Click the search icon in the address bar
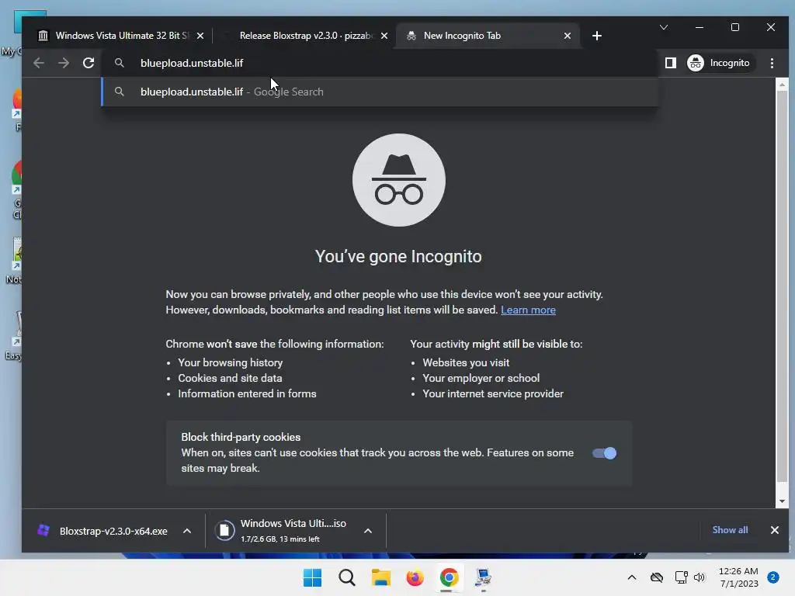The image size is (795, 596). [119, 63]
